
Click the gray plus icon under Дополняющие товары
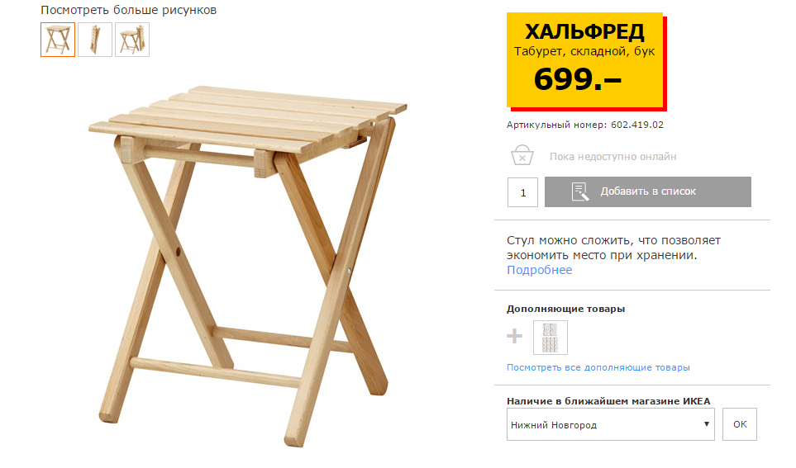tap(514, 336)
